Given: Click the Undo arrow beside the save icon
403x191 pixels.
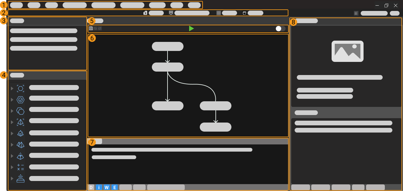Looking at the screenshot, I should tap(96, 28).
